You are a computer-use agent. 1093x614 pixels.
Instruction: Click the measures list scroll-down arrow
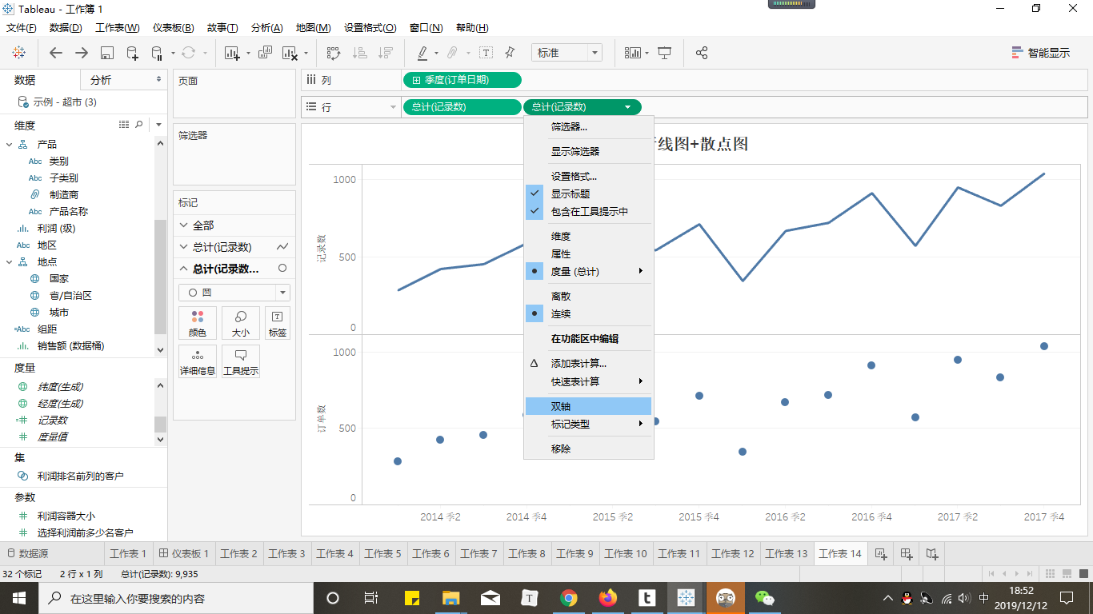[x=161, y=438]
